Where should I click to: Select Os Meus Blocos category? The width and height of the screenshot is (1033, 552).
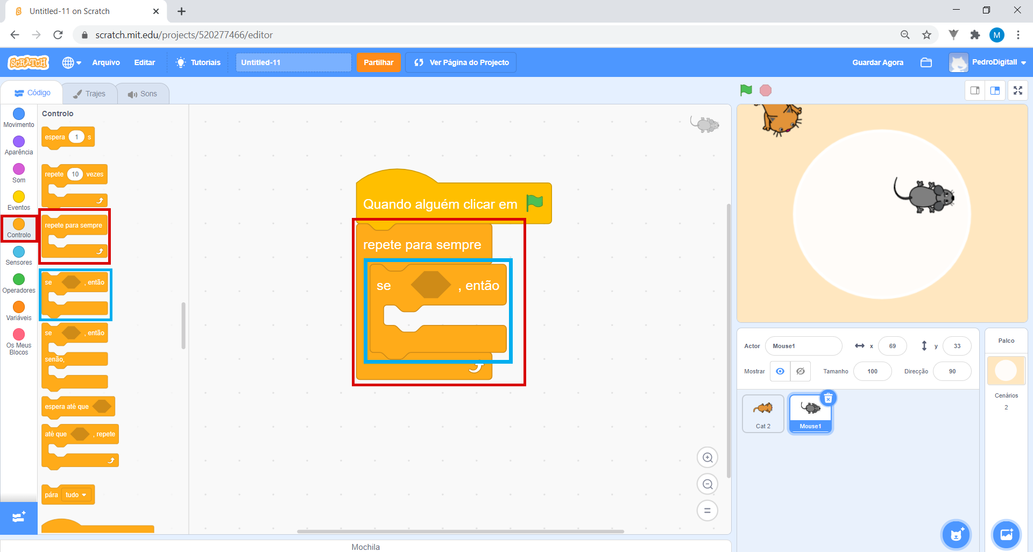tap(19, 342)
